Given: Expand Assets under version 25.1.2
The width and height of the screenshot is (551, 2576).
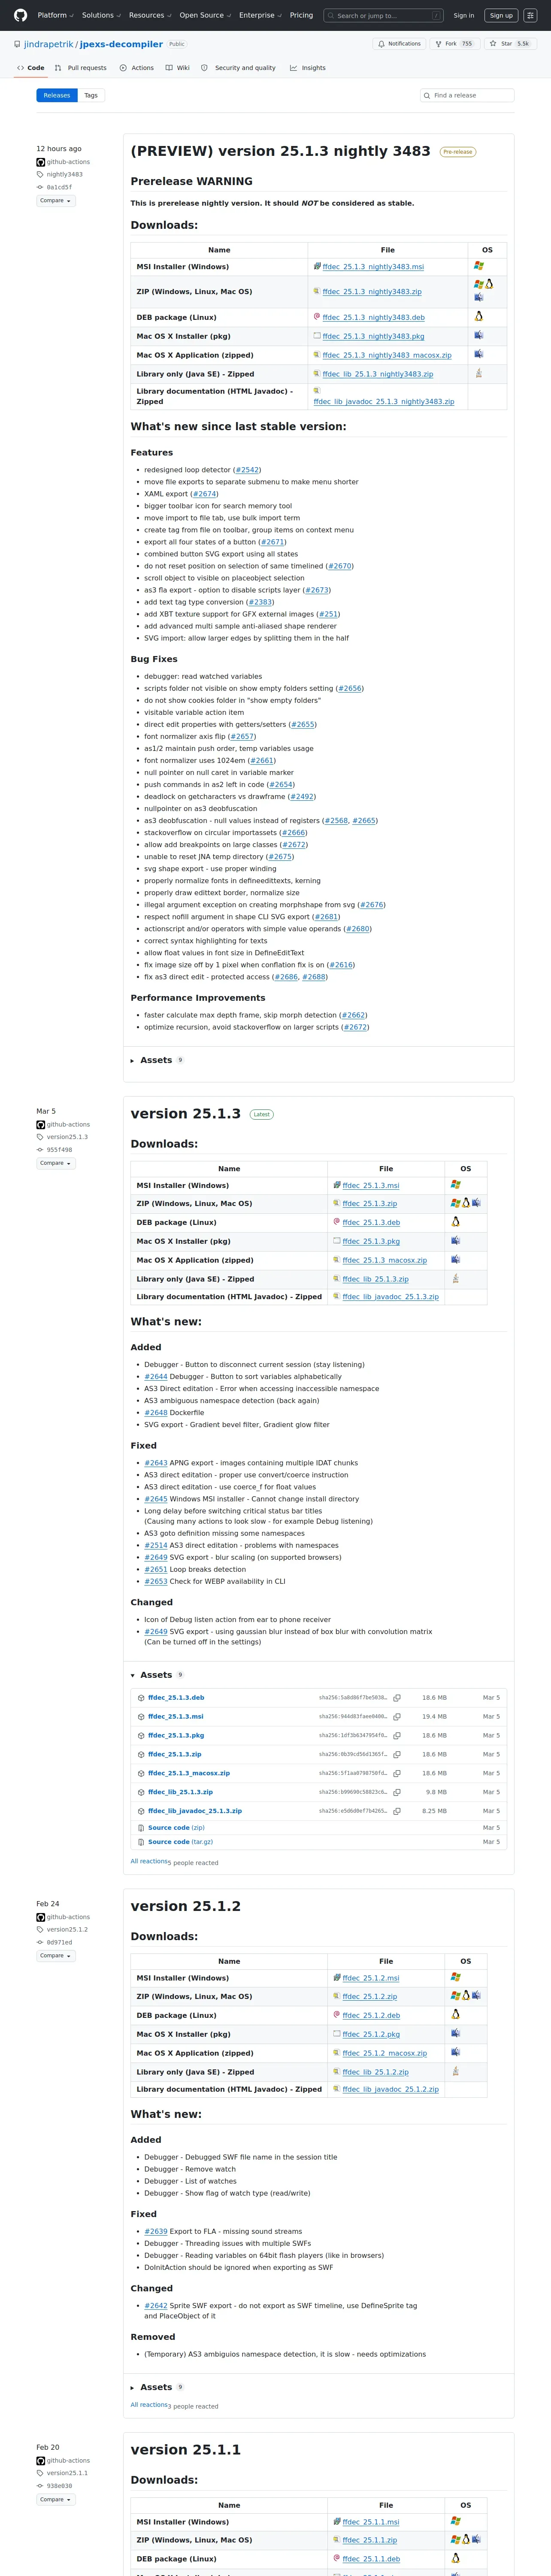Looking at the screenshot, I should pos(157,2387).
